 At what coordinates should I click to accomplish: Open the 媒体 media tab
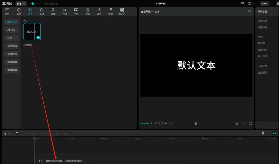pyautogui.click(x=7, y=11)
